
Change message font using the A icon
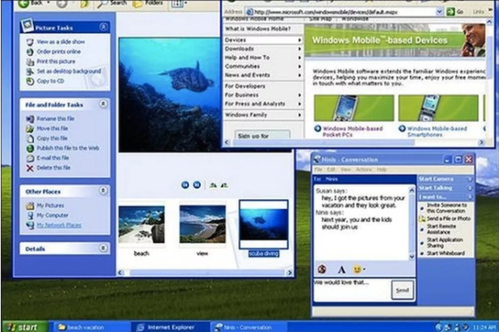click(x=341, y=269)
